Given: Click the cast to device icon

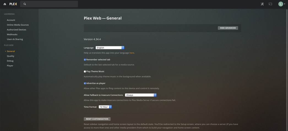Looking at the screenshot, I should click(x=270, y=4).
